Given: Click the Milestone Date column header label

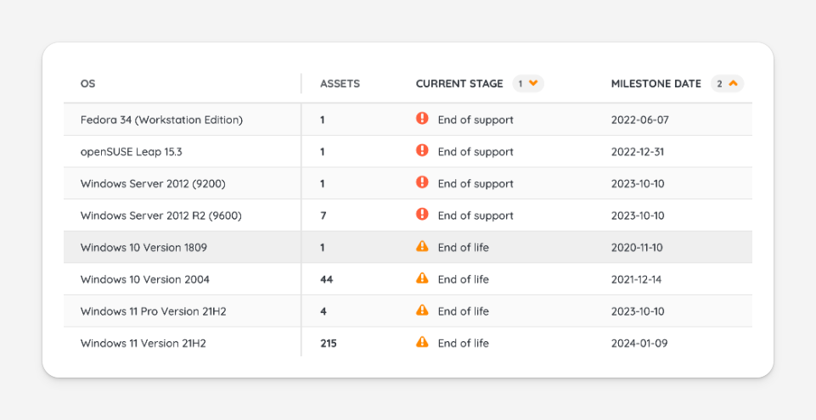Looking at the screenshot, I should (x=656, y=84).
